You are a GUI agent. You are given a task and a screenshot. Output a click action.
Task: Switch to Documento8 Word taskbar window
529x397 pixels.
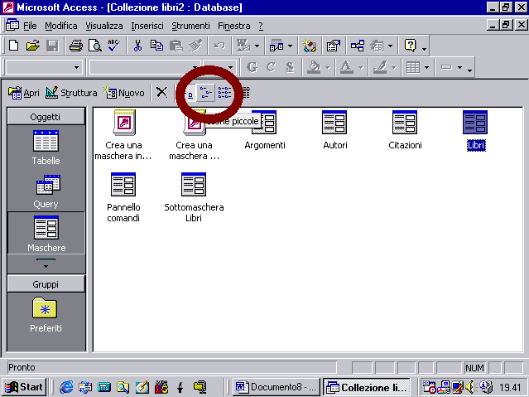277,387
